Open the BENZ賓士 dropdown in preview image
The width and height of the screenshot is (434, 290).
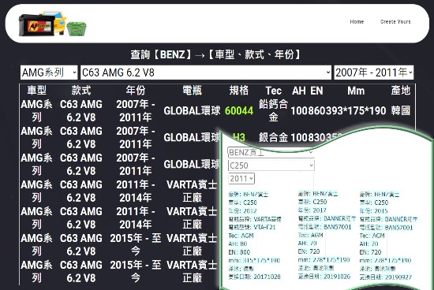[x=271, y=152]
